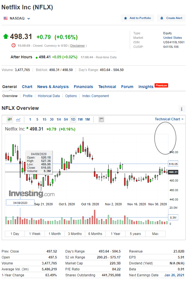Select the 1 Year range button
The image size is (189, 282).
115,234
